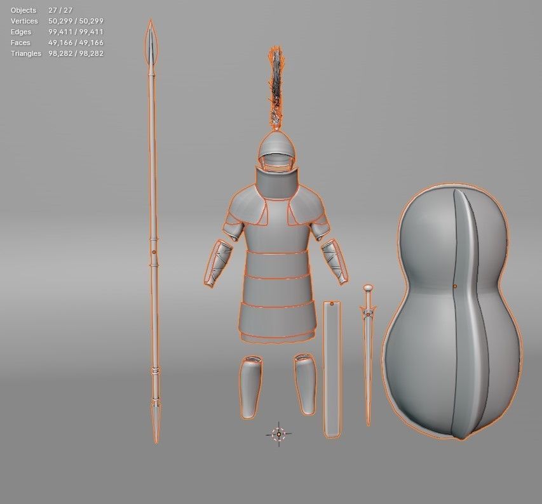The height and width of the screenshot is (504, 542).
Task: Click the leaf-shaped spearhead tip
Action: pos(151,43)
